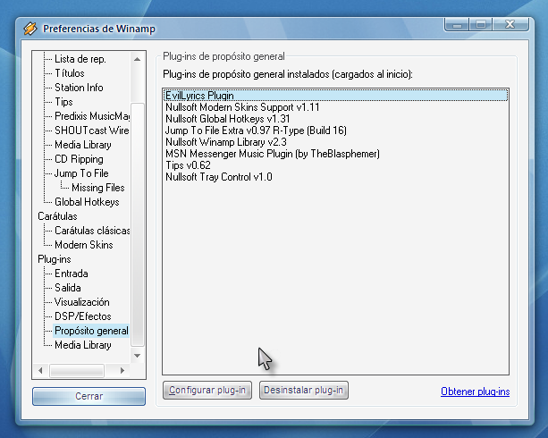548x438 pixels.
Task: Open Predixis MusicMagic preferences
Action: point(92,116)
